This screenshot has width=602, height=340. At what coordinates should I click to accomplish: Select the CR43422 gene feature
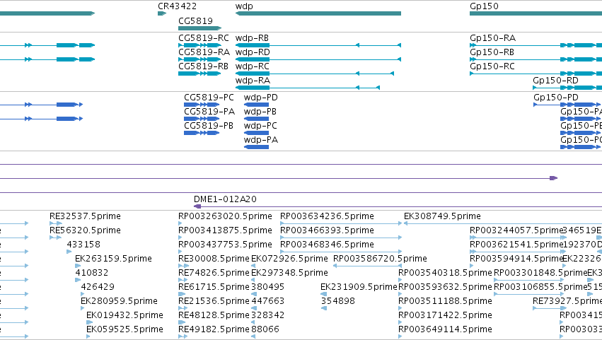tap(161, 13)
